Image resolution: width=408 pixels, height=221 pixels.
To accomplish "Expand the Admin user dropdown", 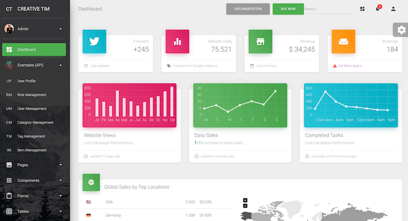I will 61,29.
